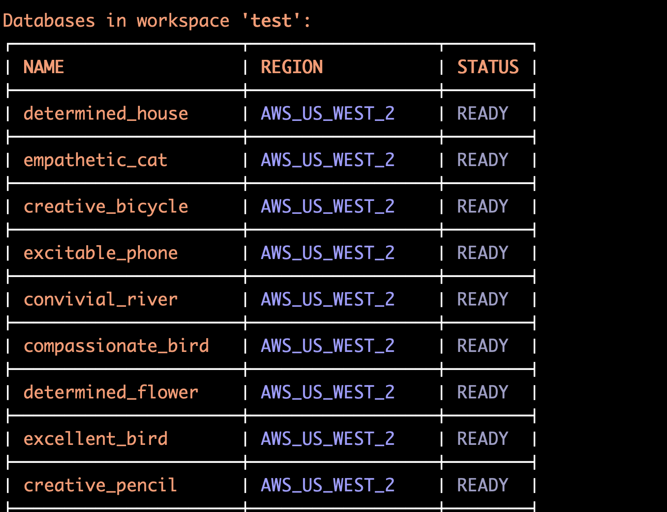The height and width of the screenshot is (512, 667).
Task: Pick the excitable_phone database entry
Action: pyautogui.click(x=100, y=253)
